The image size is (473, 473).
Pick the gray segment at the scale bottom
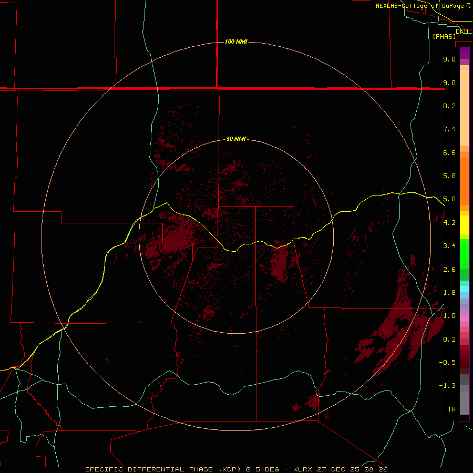click(464, 403)
